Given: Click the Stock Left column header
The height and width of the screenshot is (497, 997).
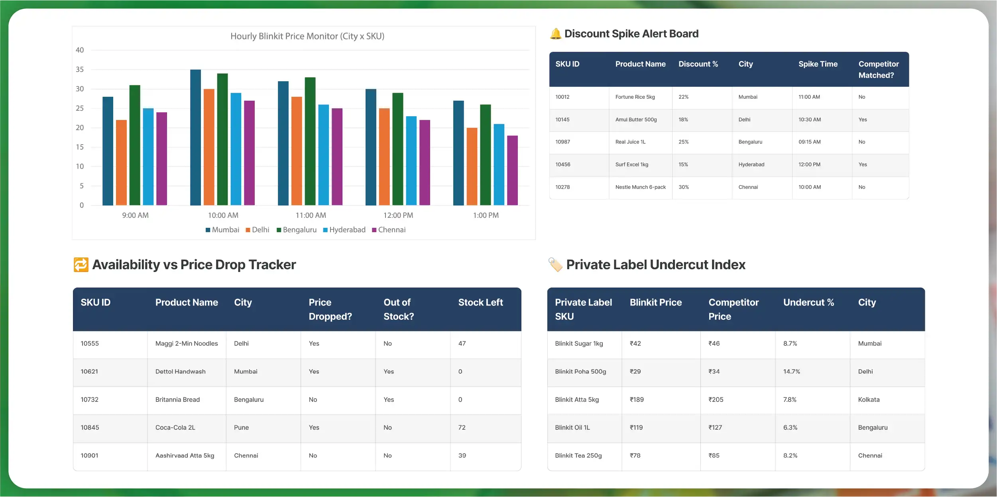Looking at the screenshot, I should [480, 303].
